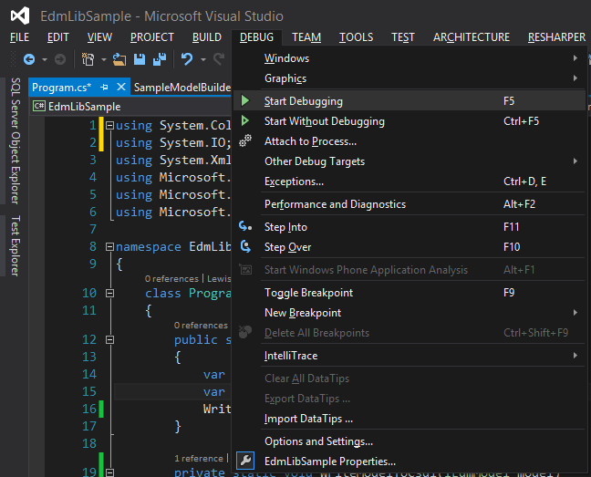Open the TEAM menu
The image size is (591, 477).
(306, 37)
